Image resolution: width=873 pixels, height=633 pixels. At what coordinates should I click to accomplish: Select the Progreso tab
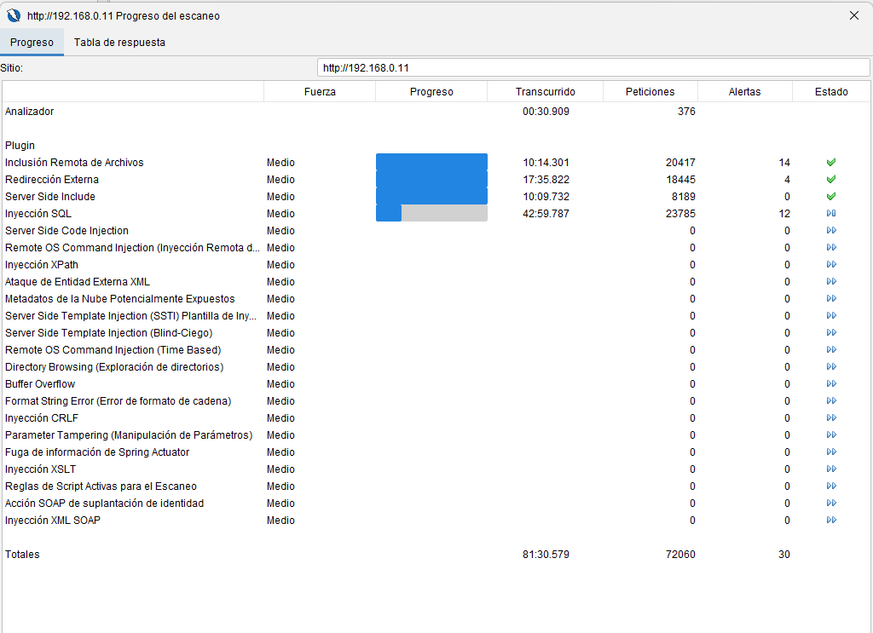32,43
